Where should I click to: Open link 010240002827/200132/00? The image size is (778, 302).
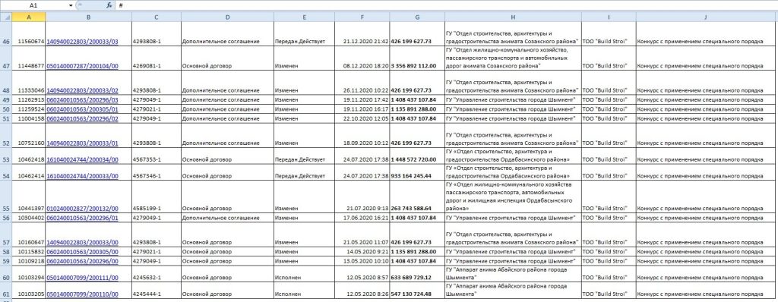click(x=82, y=209)
